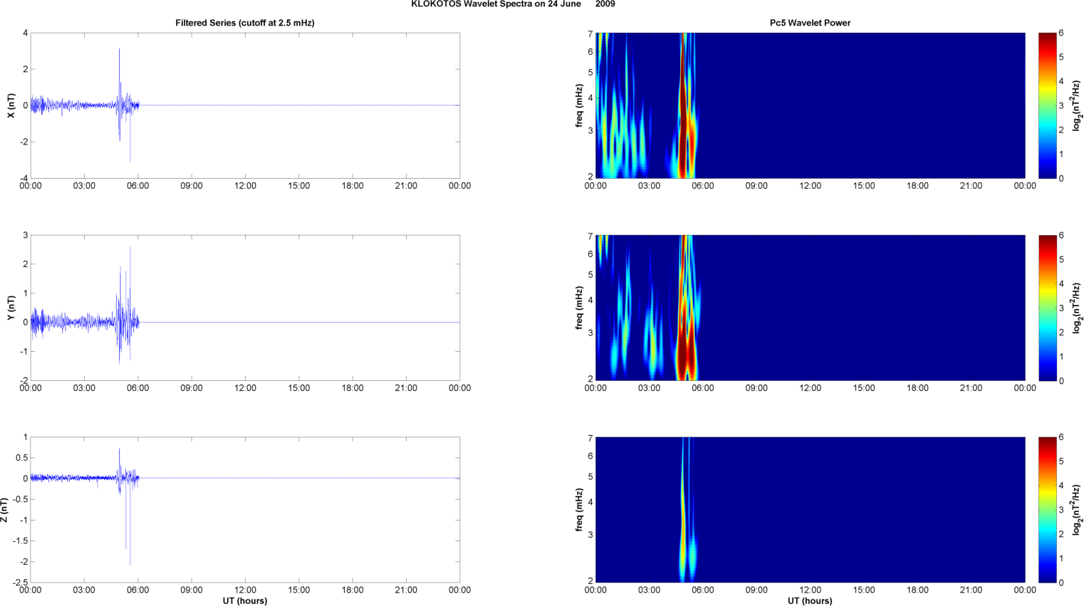Click the -4 tick on the X (nT) axis

click(x=23, y=178)
